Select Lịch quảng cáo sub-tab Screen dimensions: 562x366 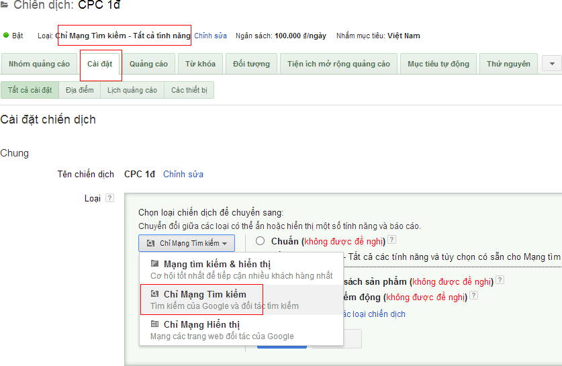point(132,90)
